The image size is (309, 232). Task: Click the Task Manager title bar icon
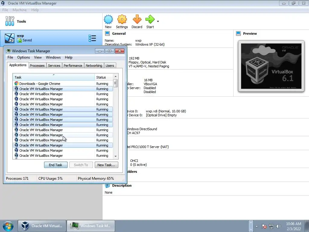(x=8, y=51)
